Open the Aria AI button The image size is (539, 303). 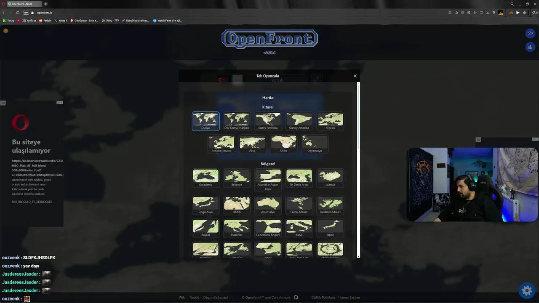click(534, 13)
